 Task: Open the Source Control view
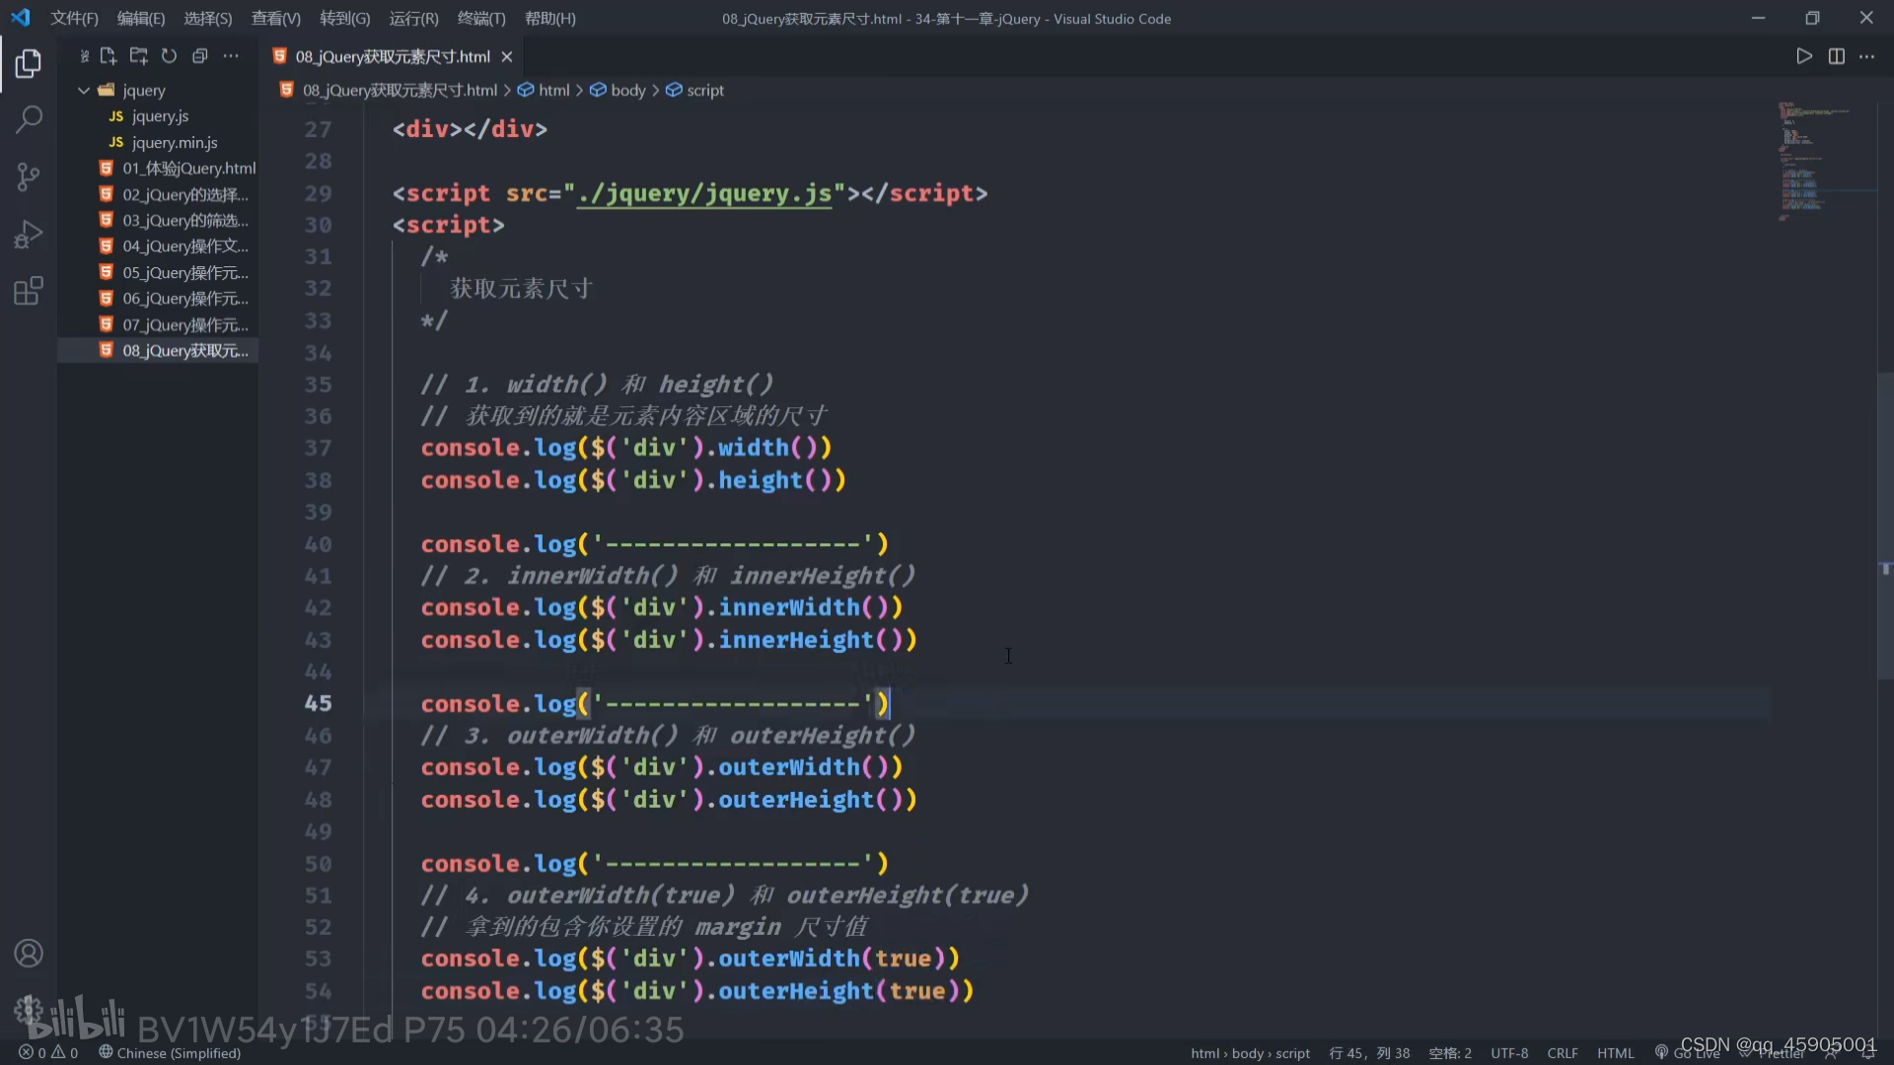click(x=28, y=177)
